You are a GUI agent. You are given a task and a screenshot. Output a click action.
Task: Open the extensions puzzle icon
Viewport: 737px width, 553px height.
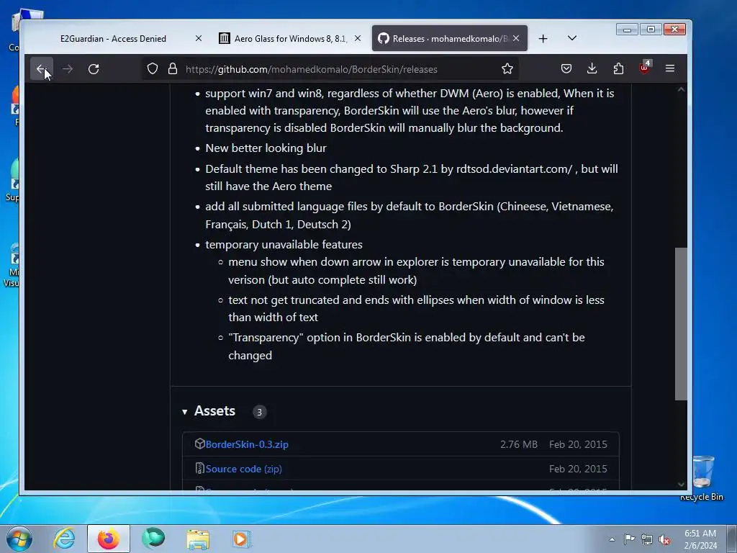(x=618, y=68)
